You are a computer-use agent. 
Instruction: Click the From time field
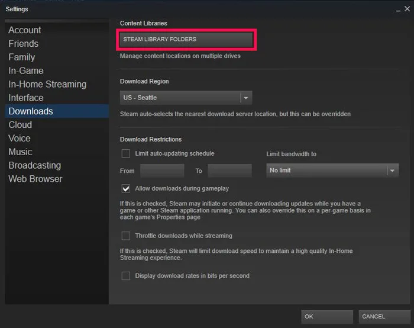pos(162,171)
